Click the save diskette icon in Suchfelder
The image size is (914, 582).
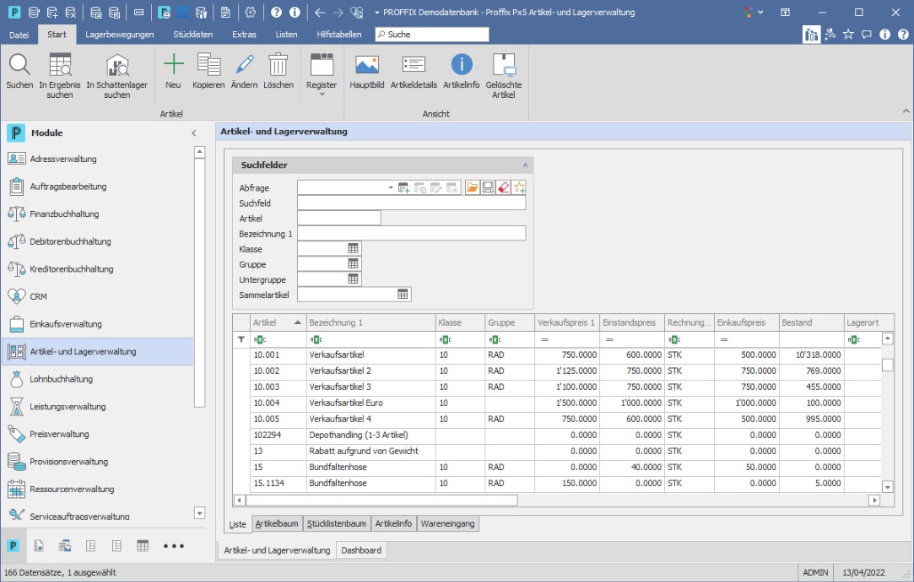(488, 187)
